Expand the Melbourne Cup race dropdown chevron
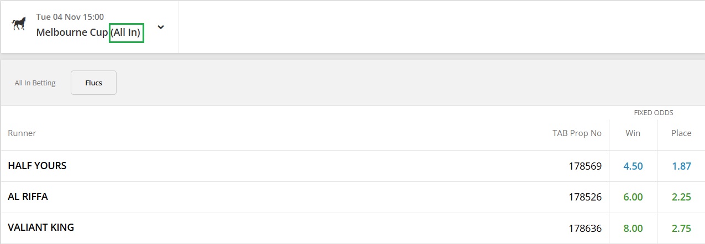Viewport: 705px width, 244px height. tap(161, 27)
